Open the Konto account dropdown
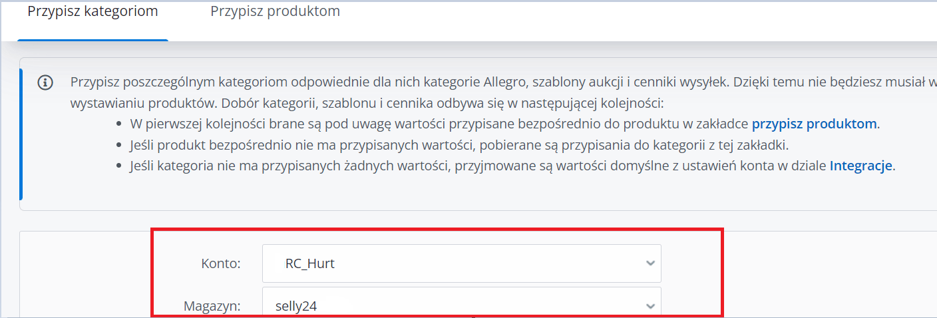 (x=461, y=263)
